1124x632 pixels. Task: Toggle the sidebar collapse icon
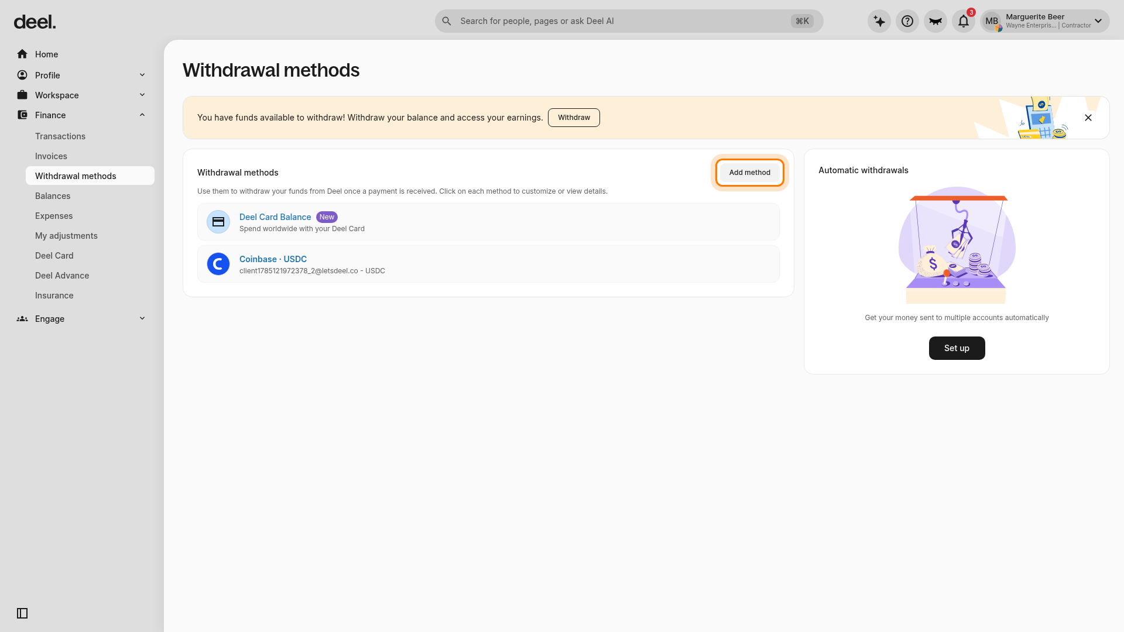(x=22, y=613)
